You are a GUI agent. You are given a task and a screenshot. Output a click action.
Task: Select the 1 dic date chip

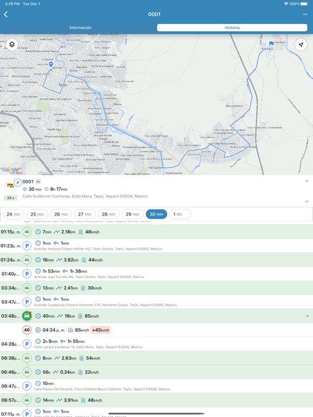click(x=180, y=214)
